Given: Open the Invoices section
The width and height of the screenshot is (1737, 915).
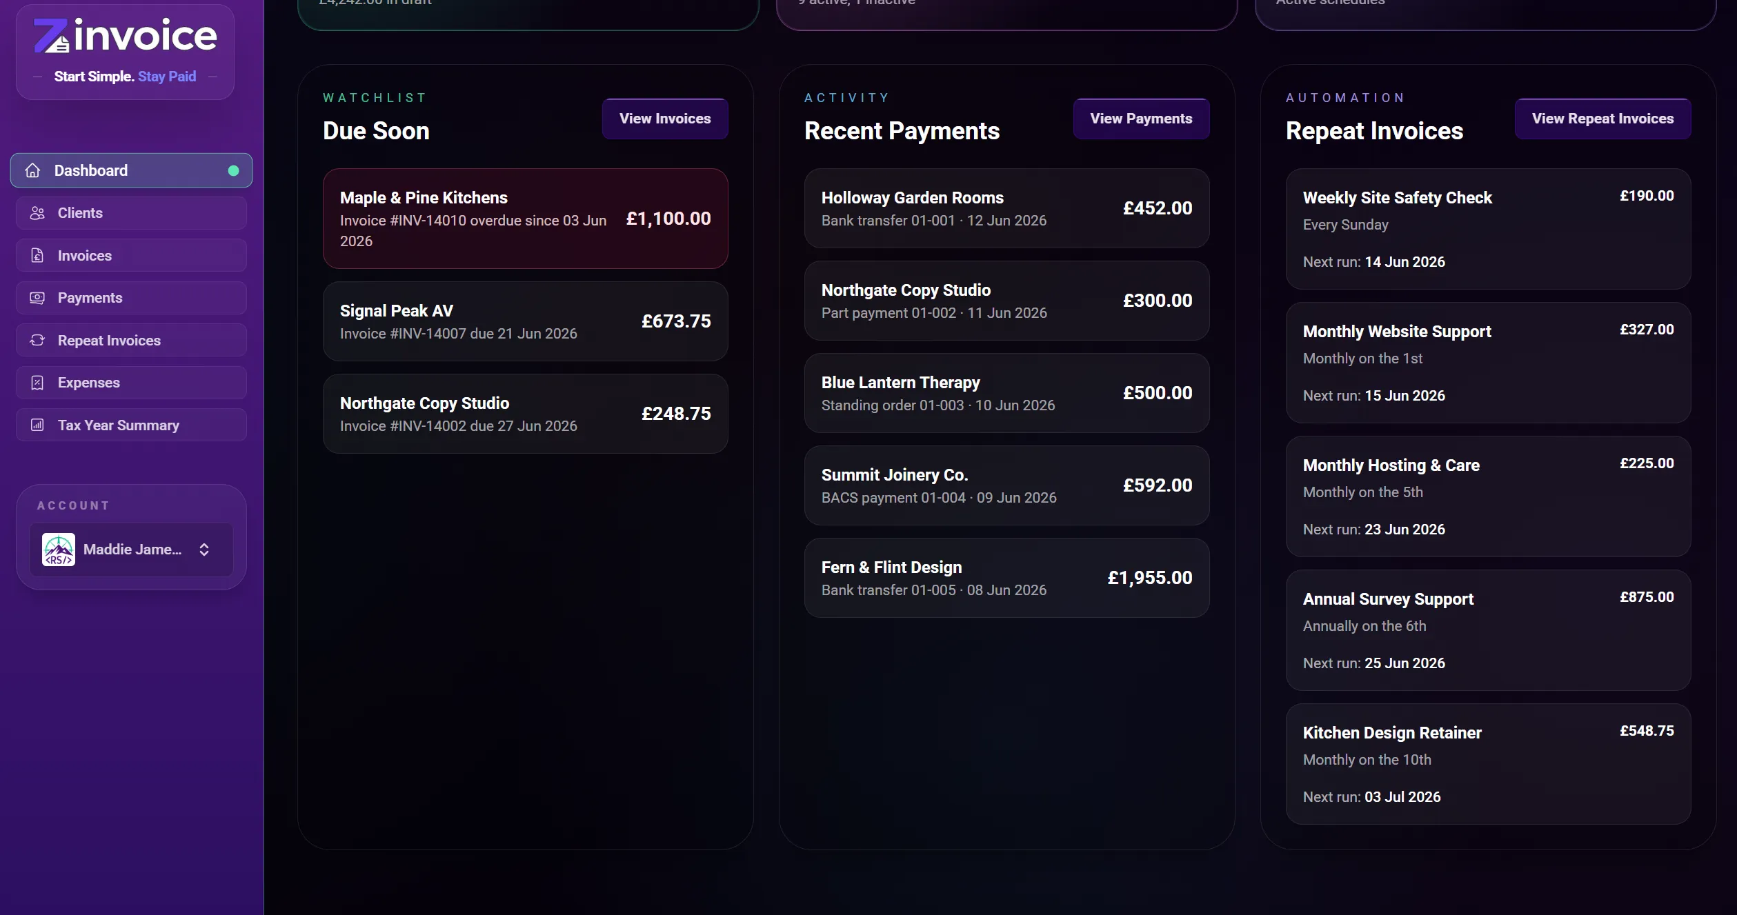Looking at the screenshot, I should [x=131, y=256].
